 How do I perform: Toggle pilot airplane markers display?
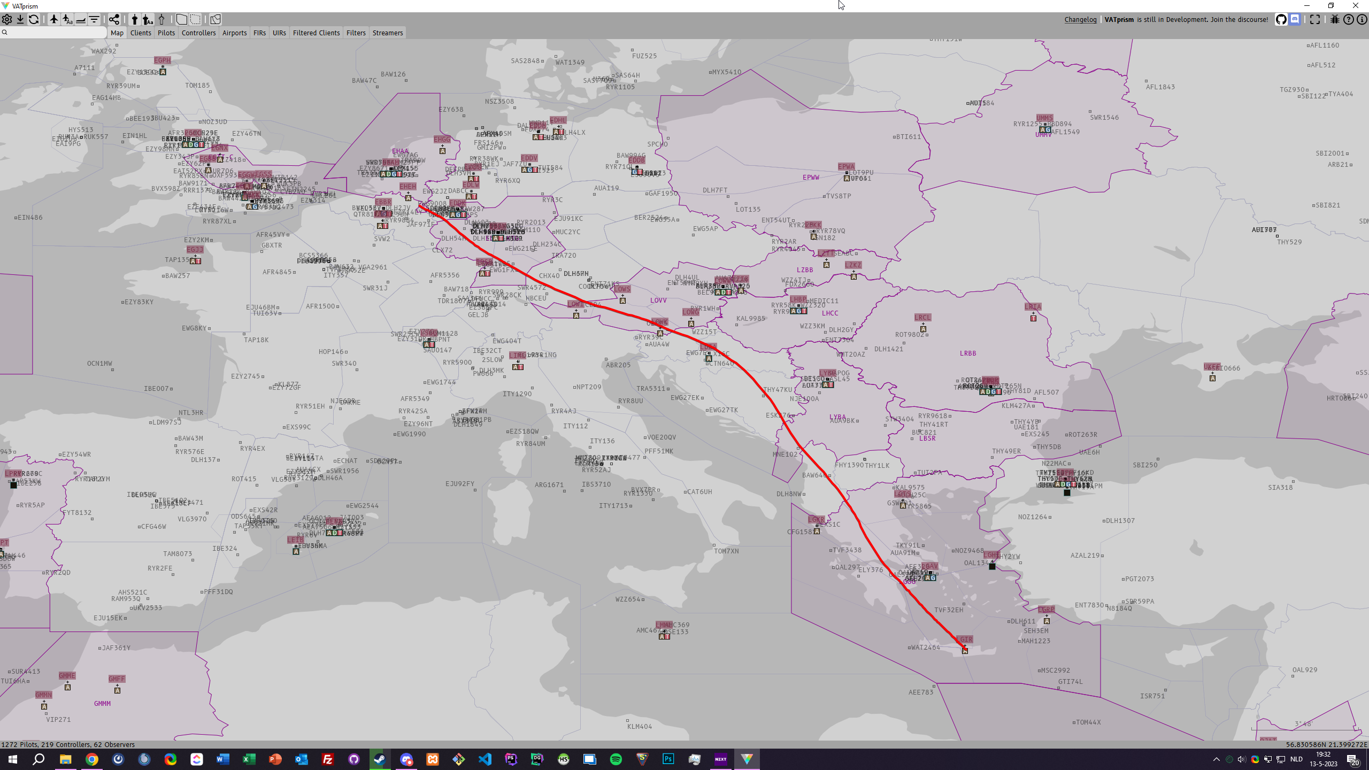click(x=54, y=20)
